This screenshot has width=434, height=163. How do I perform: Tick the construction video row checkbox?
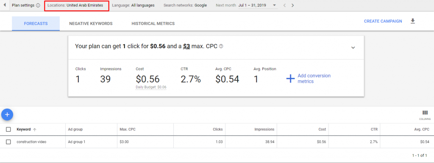pyautogui.click(x=8, y=142)
